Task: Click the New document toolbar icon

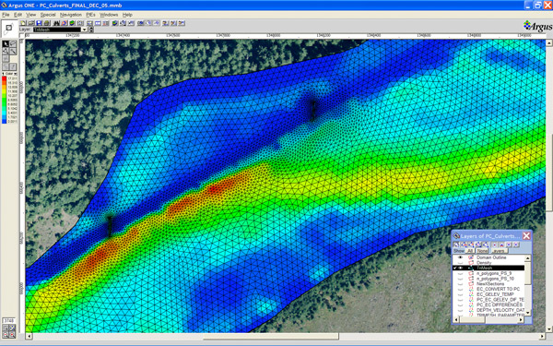Action: (x=23, y=23)
